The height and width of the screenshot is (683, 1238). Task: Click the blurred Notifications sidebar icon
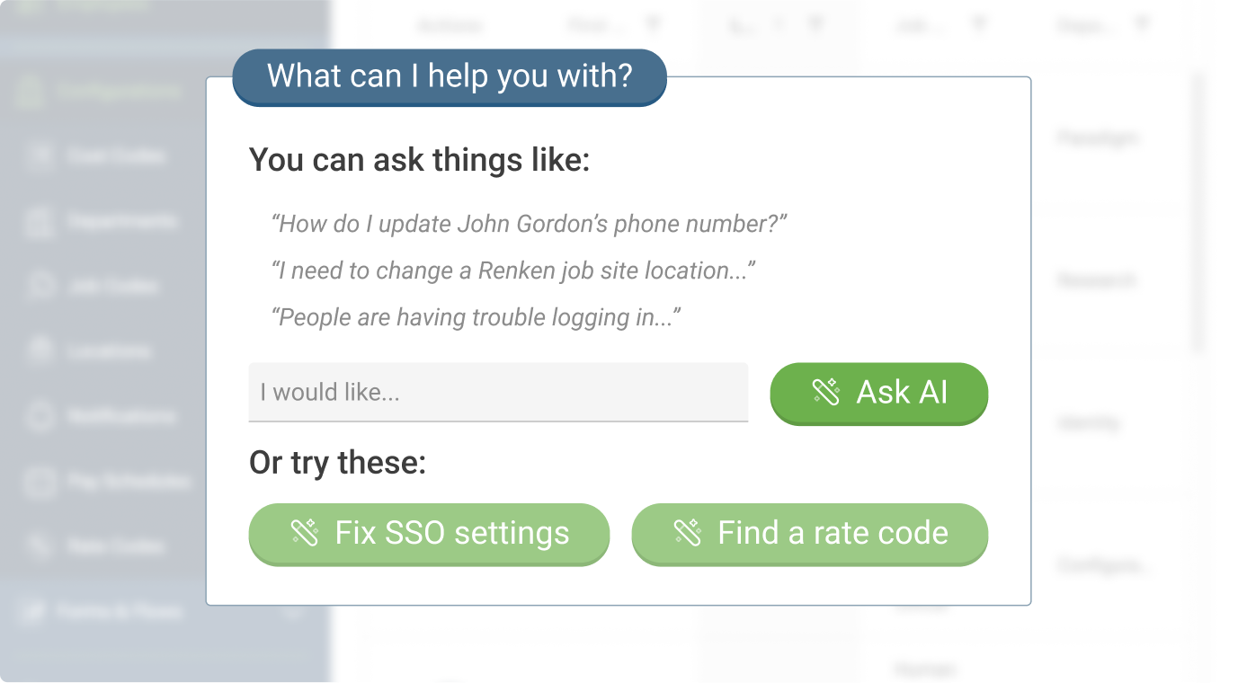(39, 416)
